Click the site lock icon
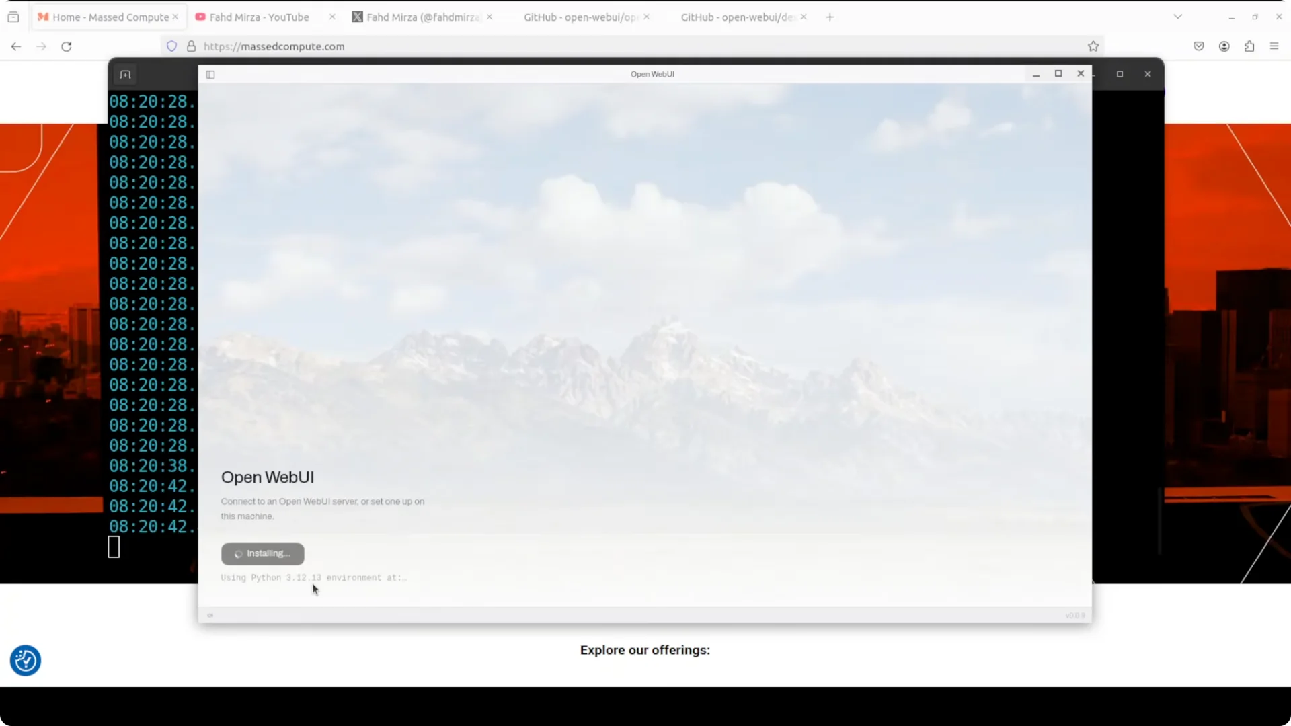Screen dimensions: 1291x726 pyautogui.click(x=192, y=46)
